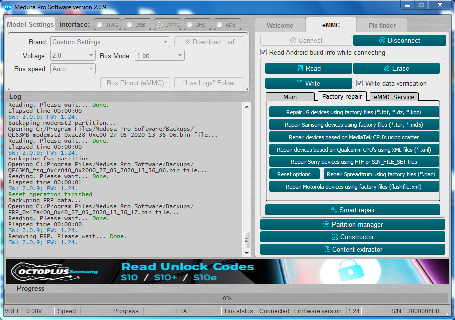Open the Voltage dropdown
This screenshot has width=455, height=320.
coord(73,55)
